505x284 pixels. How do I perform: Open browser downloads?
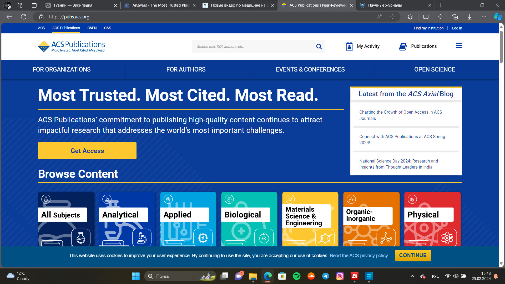pos(469,17)
